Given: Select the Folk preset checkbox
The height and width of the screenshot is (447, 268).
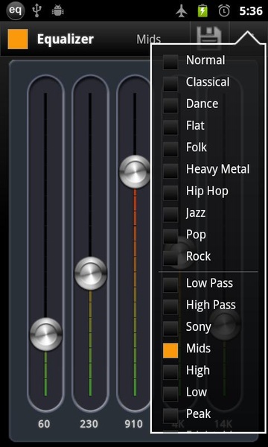Looking at the screenshot, I should [170, 149].
